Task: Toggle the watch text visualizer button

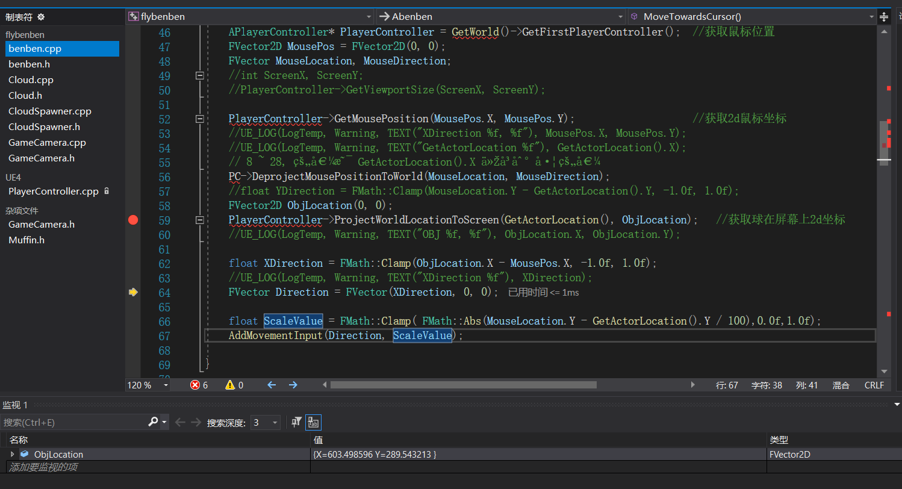Action: (313, 422)
